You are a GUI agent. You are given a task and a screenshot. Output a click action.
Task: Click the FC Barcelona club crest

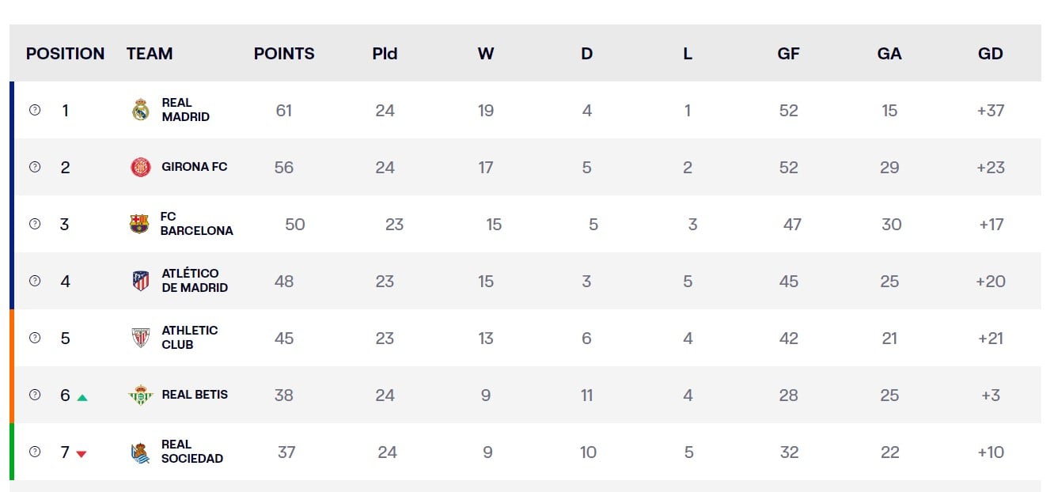point(139,224)
